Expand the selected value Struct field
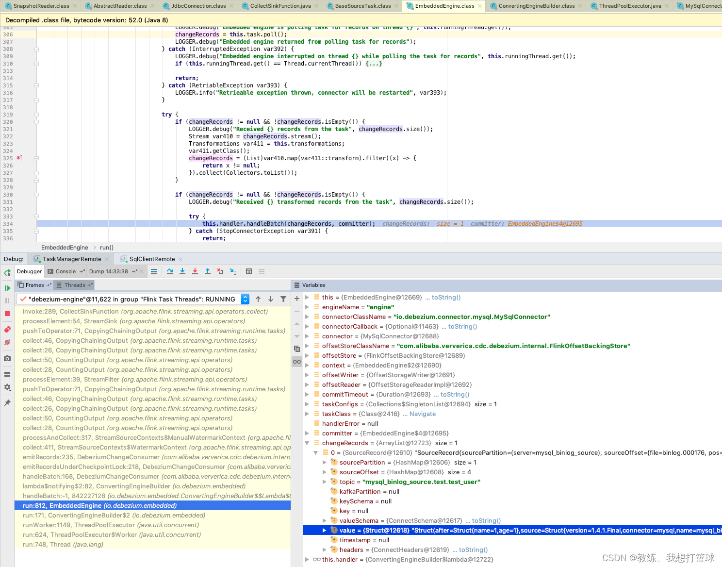The image size is (722, 567). (325, 530)
